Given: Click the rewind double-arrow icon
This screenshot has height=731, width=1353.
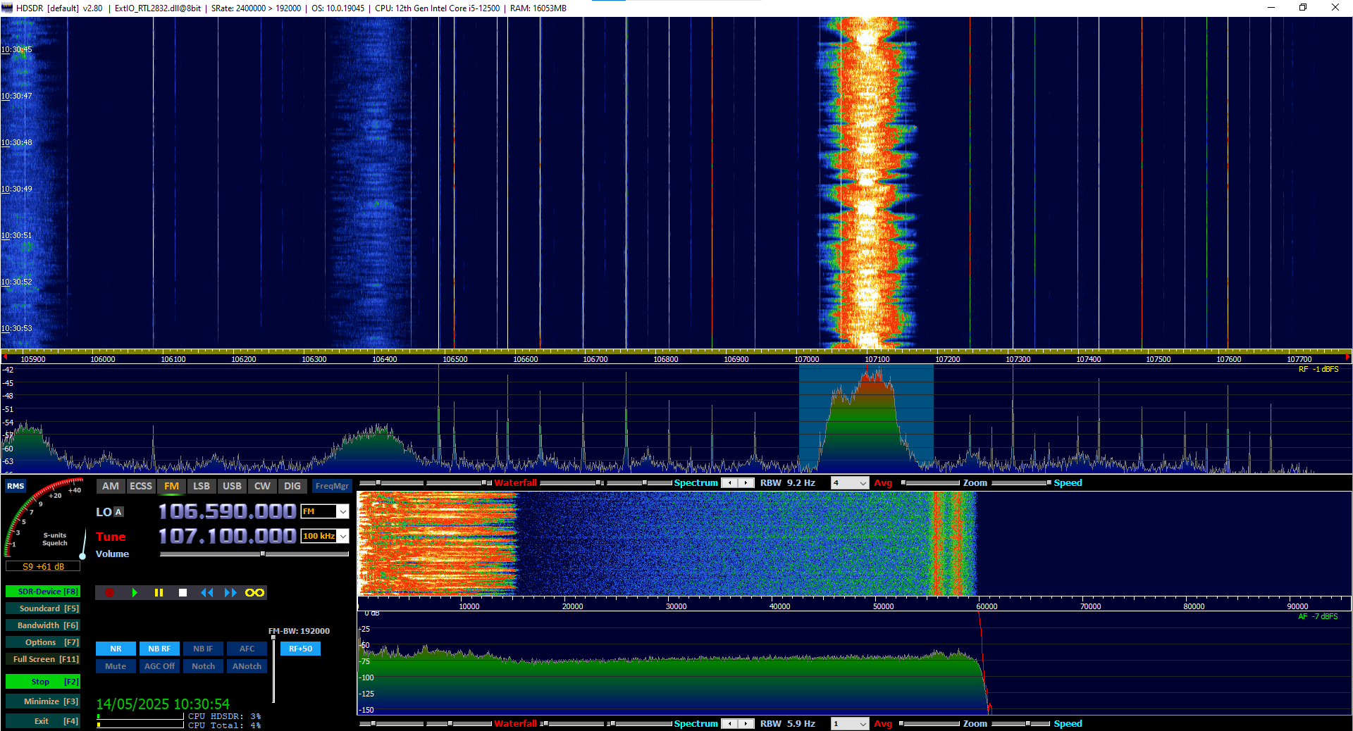Looking at the screenshot, I should pyautogui.click(x=207, y=592).
